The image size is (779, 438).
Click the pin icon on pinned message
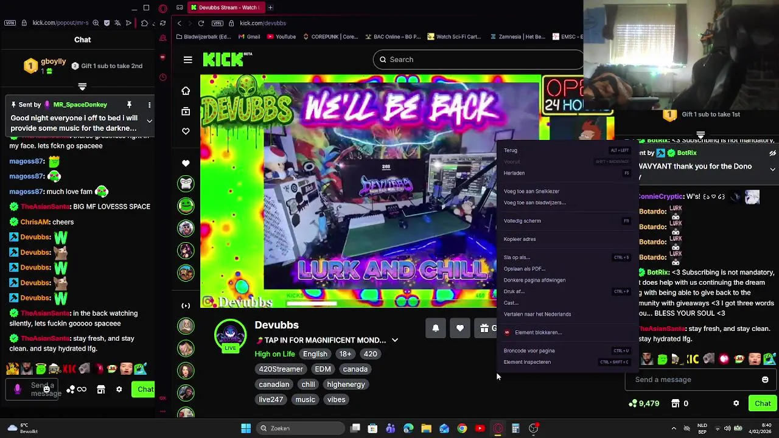point(129,105)
